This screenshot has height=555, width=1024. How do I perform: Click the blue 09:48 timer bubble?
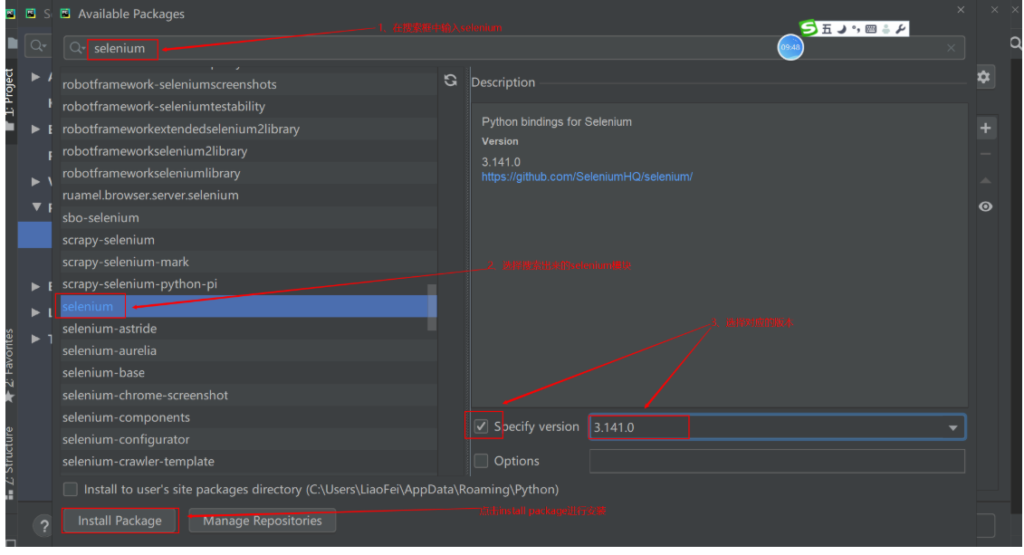click(x=790, y=47)
